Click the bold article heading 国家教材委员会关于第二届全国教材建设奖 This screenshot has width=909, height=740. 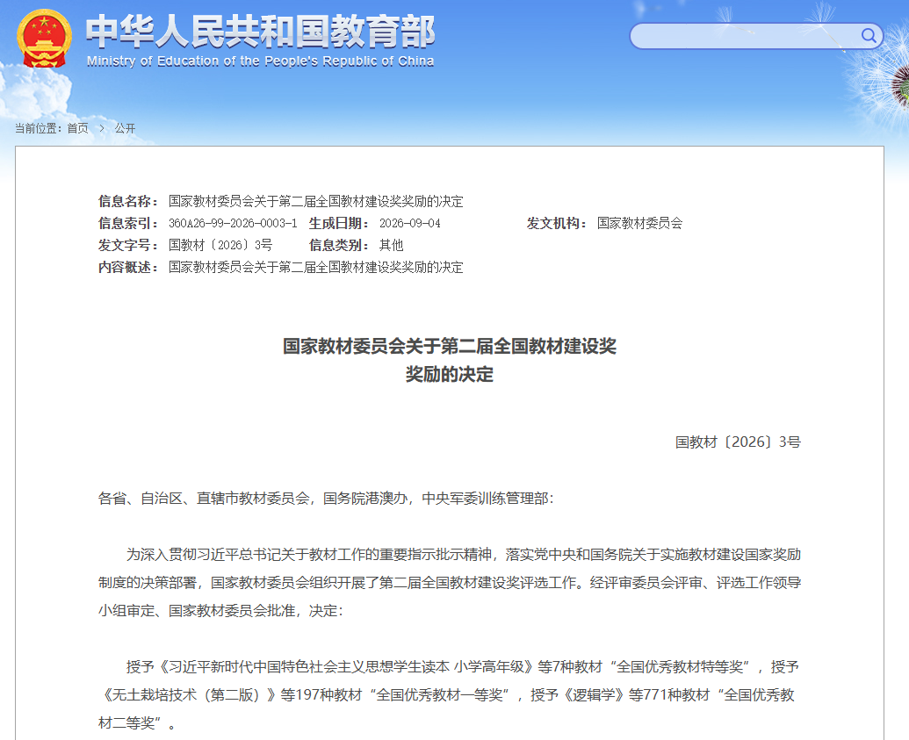click(450, 346)
